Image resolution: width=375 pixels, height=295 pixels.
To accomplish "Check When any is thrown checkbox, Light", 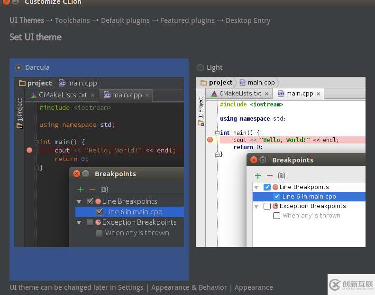I will (276, 216).
